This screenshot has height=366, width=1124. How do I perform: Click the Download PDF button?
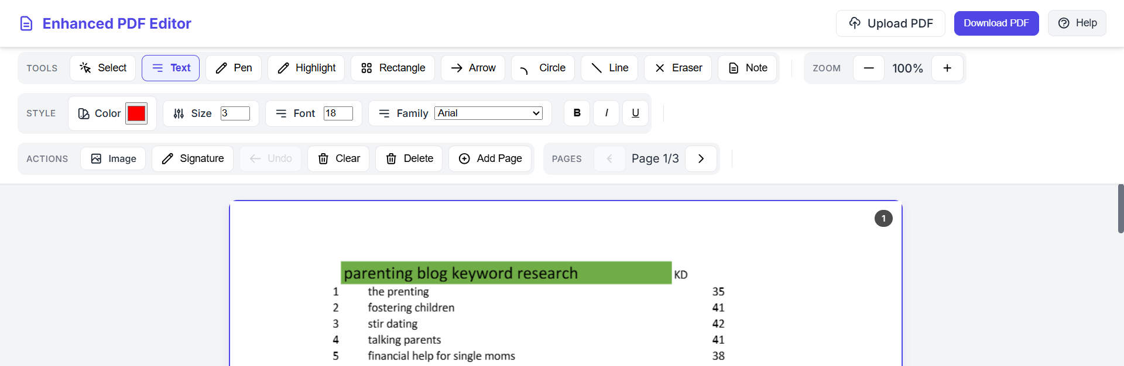(996, 23)
